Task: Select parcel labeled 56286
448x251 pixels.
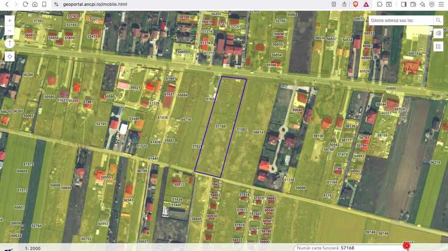Action: (28, 75)
